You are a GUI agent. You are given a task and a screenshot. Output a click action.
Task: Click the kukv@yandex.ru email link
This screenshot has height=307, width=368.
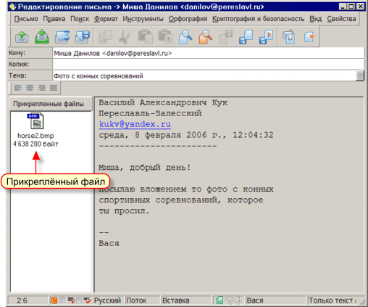pos(135,124)
